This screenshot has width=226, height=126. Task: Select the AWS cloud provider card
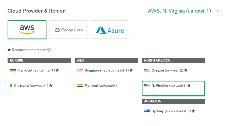(27, 30)
